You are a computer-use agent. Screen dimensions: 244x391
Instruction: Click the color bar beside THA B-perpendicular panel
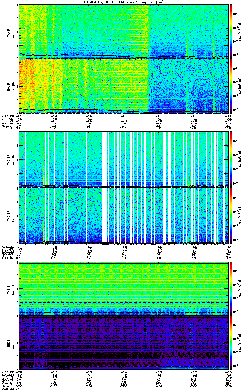pos(231,31)
